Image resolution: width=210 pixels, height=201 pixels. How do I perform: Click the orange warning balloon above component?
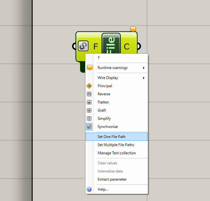[133, 29]
